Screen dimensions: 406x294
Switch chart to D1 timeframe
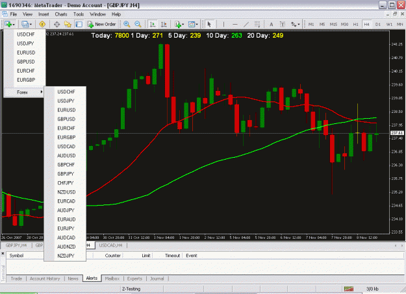click(x=378, y=24)
